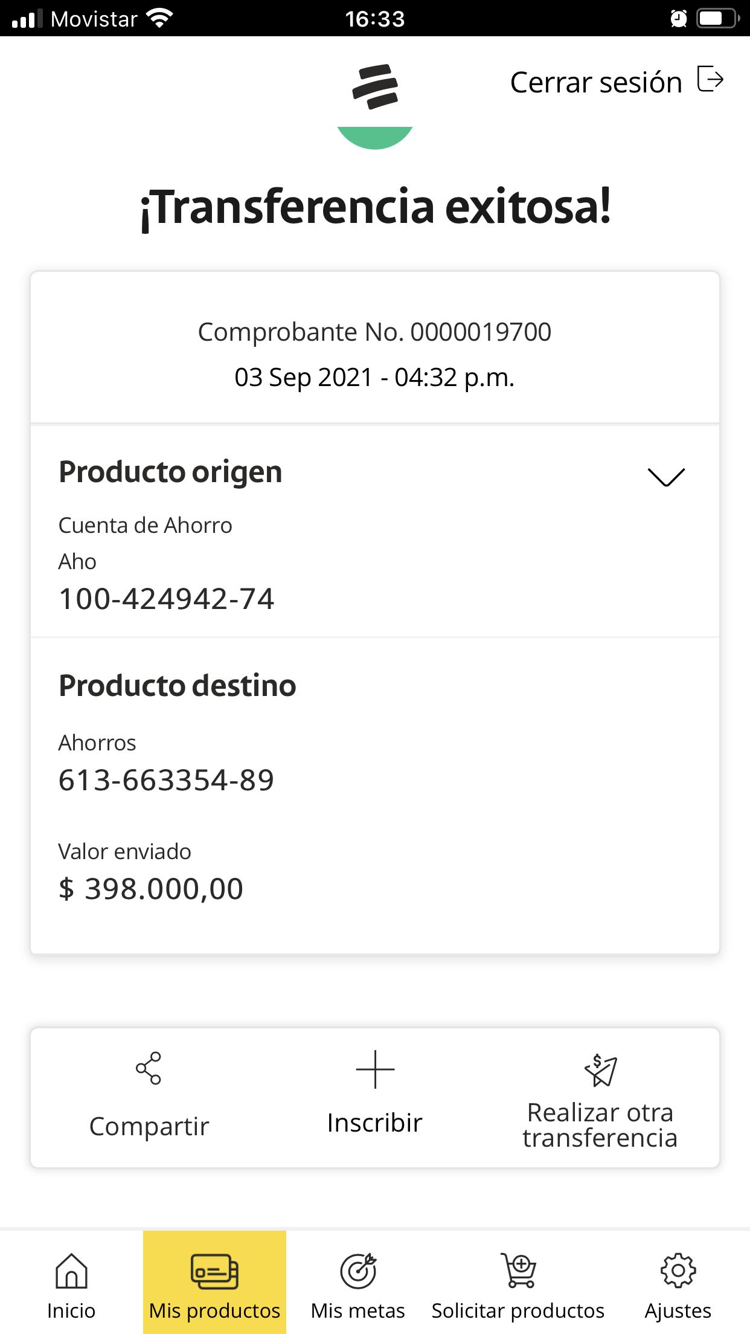Screen dimensions: 750x1334
Task: Tap origin account number 100-424942-74
Action: coord(167,599)
